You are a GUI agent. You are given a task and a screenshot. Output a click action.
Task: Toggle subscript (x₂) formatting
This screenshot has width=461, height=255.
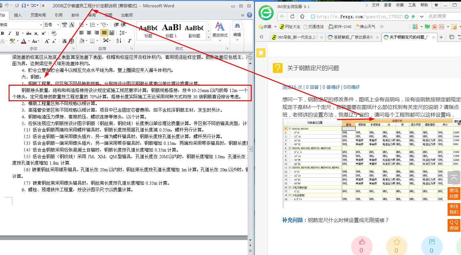(x=36, y=33)
